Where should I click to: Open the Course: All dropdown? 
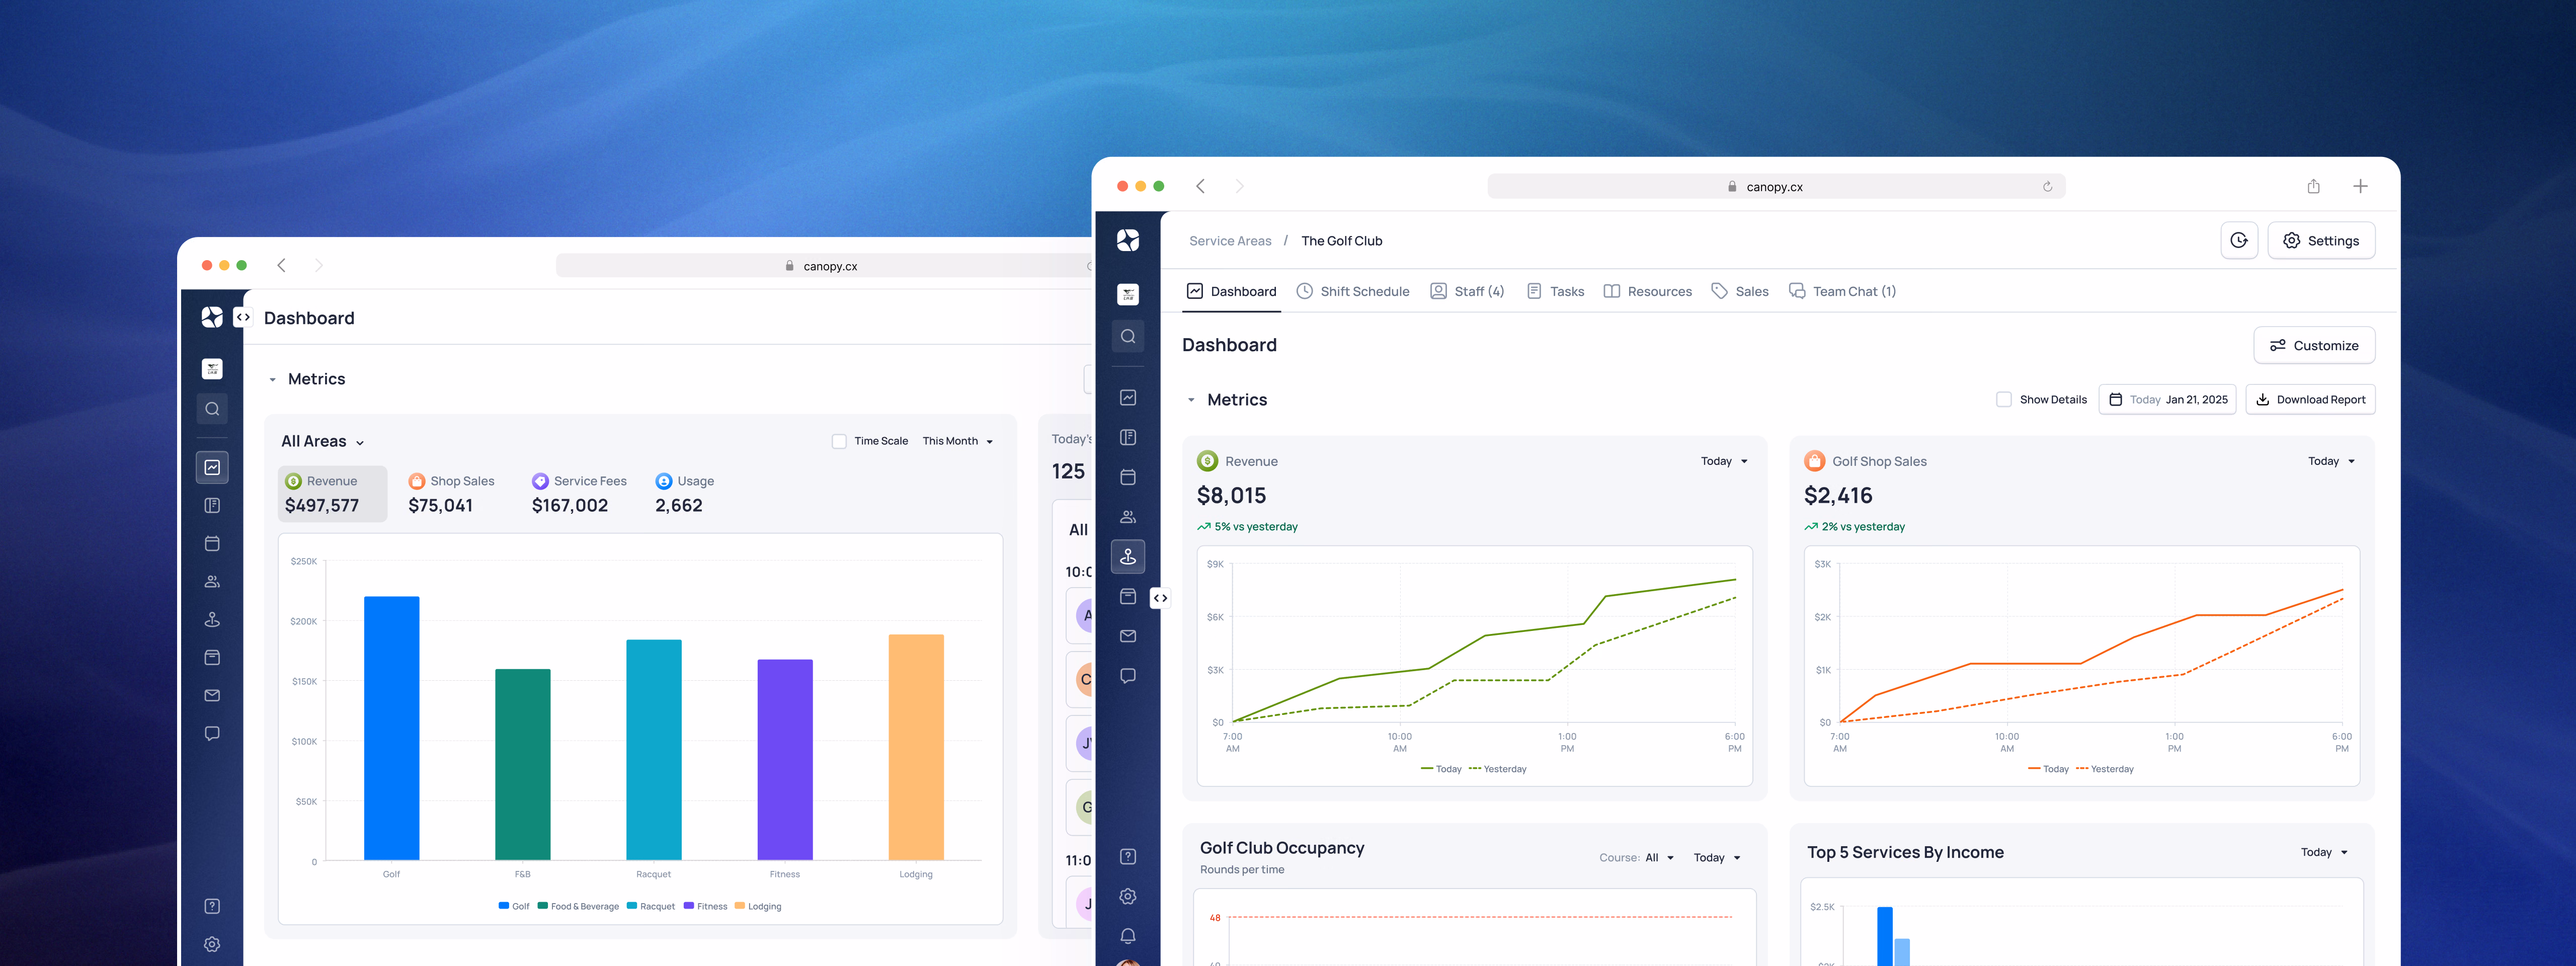1636,858
